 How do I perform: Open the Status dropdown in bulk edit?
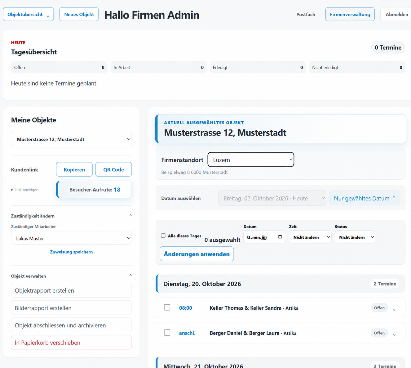click(x=355, y=237)
